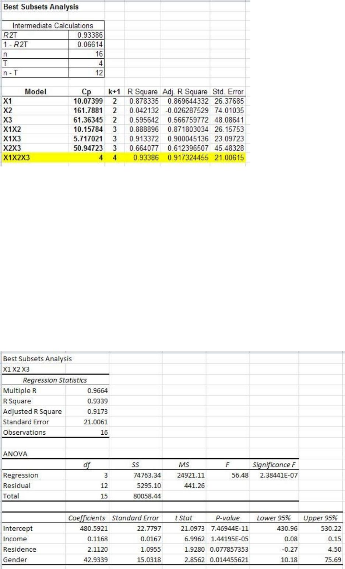This screenshot has height=569, width=345.
Task: Select the Intermediate Calculations heading cell
Action: point(53,25)
